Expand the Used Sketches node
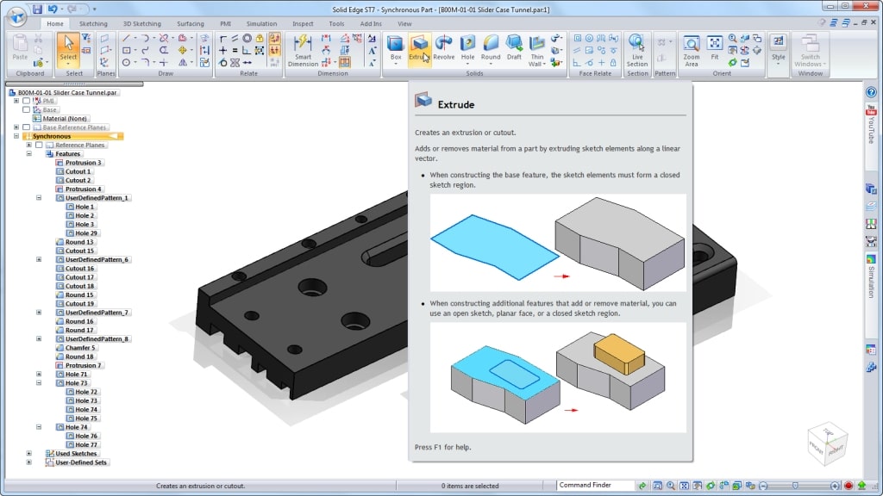 [x=28, y=453]
